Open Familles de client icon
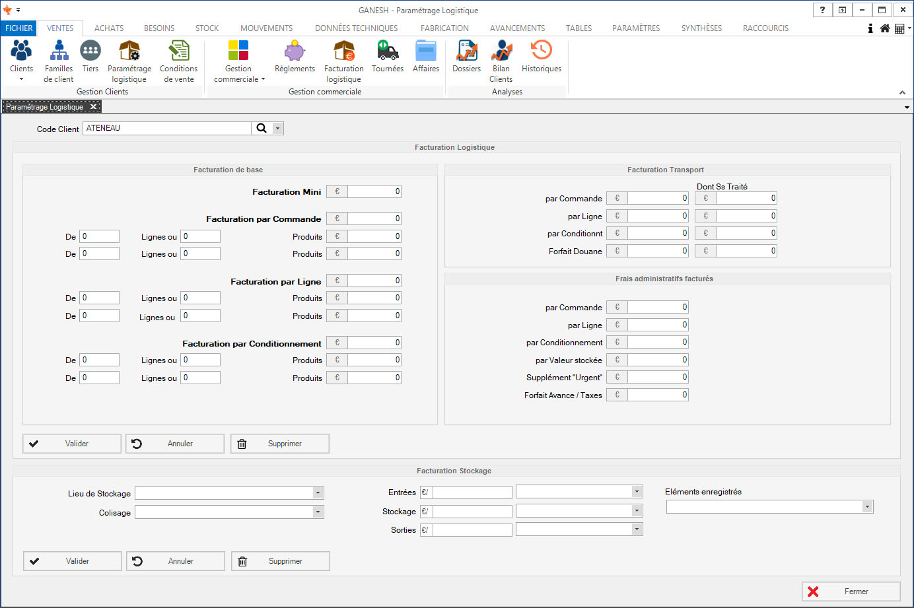The width and height of the screenshot is (914, 608). click(x=59, y=51)
